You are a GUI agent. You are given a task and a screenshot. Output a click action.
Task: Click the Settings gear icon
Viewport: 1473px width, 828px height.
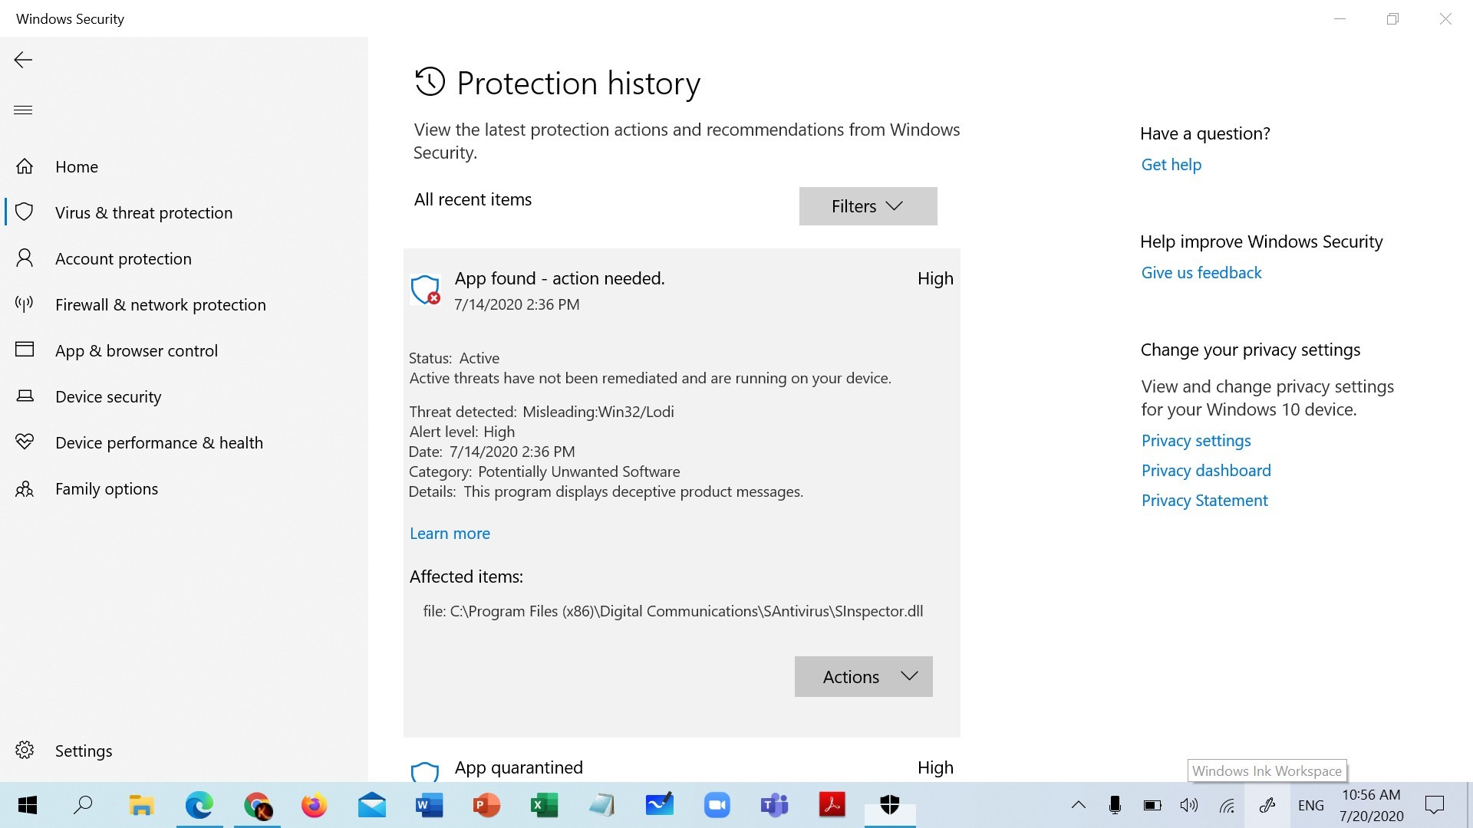click(25, 750)
